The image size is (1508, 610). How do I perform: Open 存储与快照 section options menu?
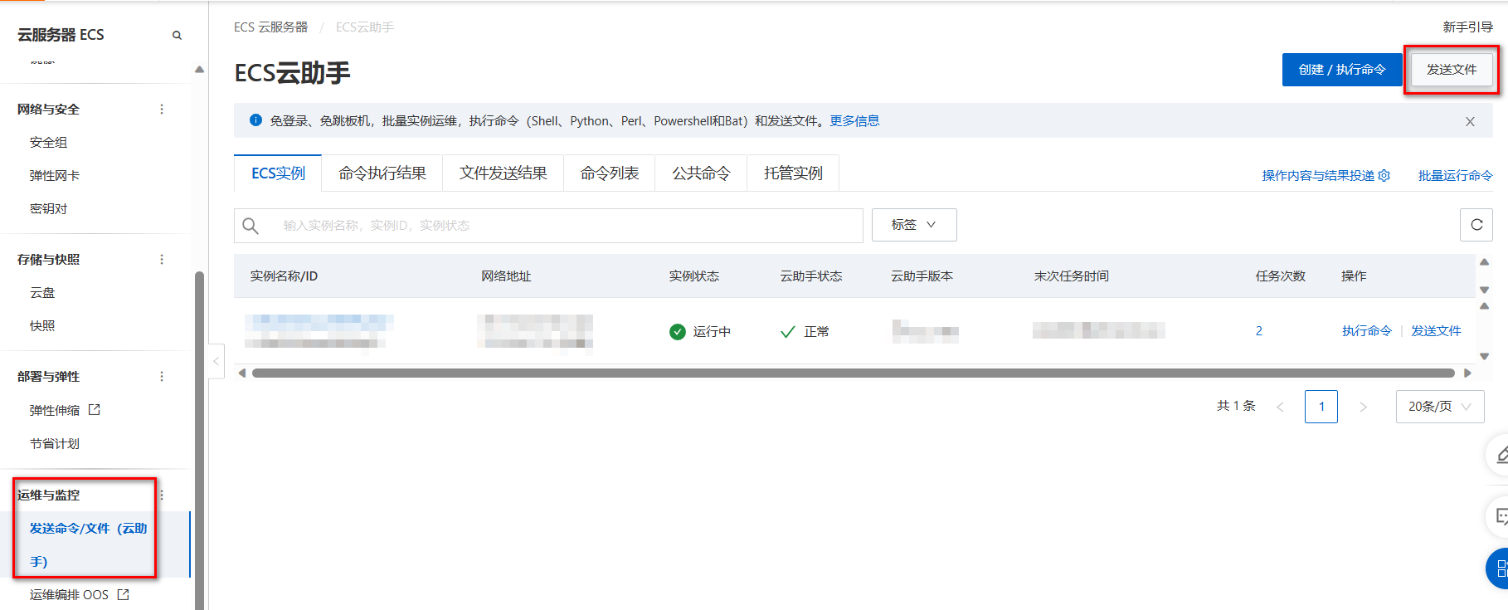click(x=162, y=259)
